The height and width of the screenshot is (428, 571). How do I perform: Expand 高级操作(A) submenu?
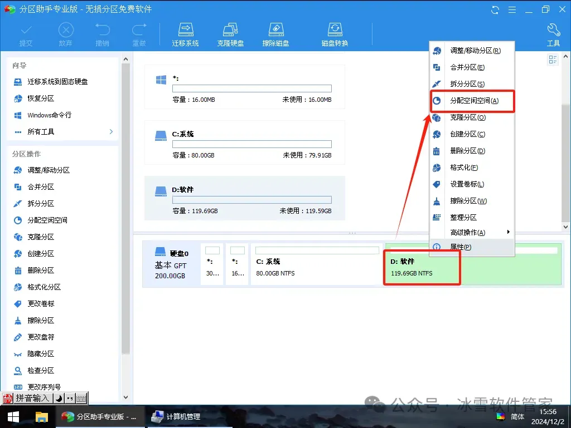[472, 232]
